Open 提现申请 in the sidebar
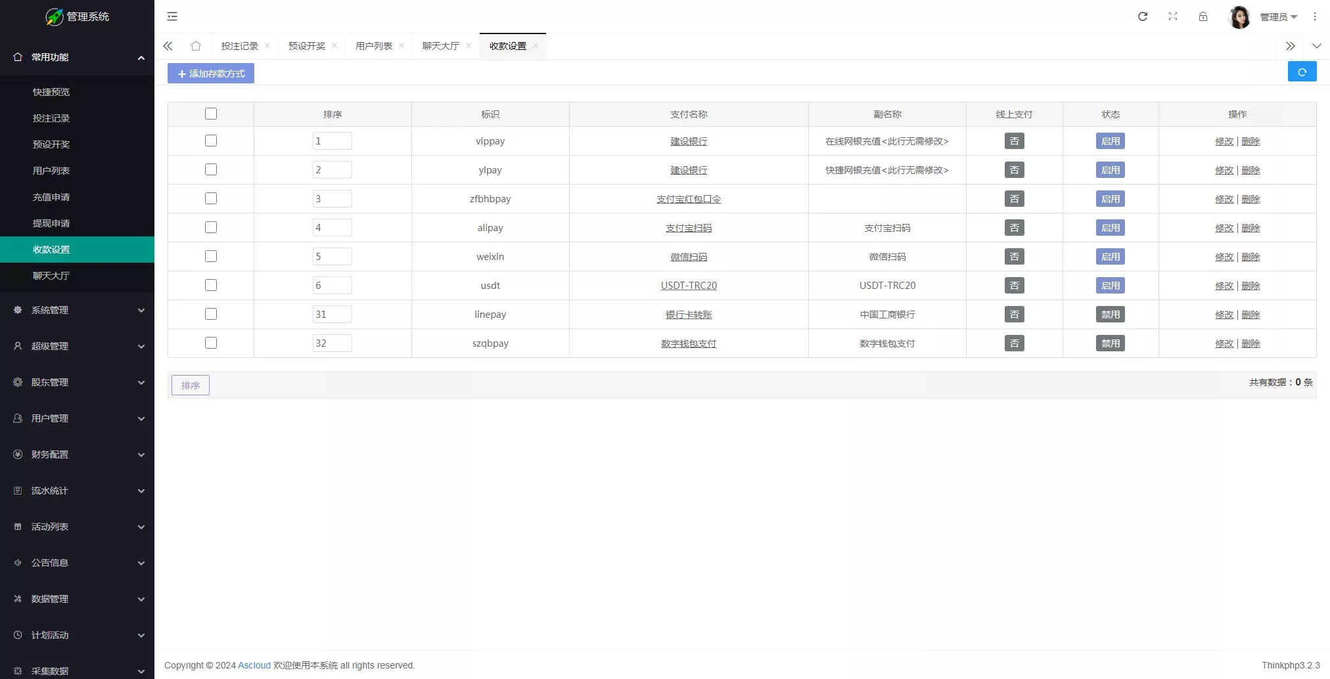 point(51,223)
